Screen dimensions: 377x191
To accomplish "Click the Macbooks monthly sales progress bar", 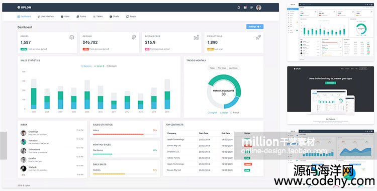I will coord(125,154).
